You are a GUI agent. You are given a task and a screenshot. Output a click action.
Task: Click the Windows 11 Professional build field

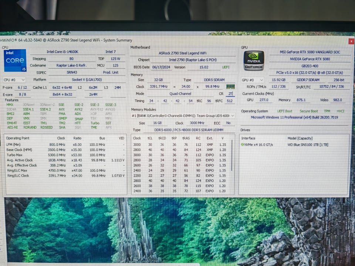(294, 117)
